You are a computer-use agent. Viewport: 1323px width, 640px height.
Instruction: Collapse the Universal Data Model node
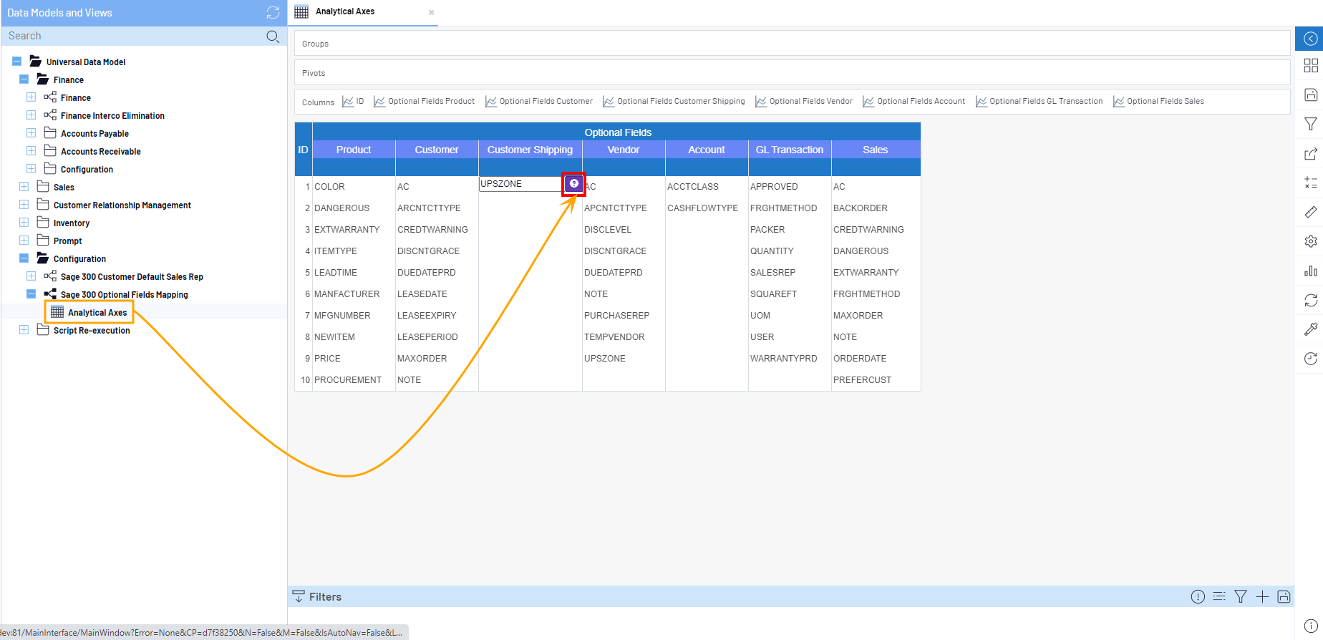pyautogui.click(x=17, y=62)
